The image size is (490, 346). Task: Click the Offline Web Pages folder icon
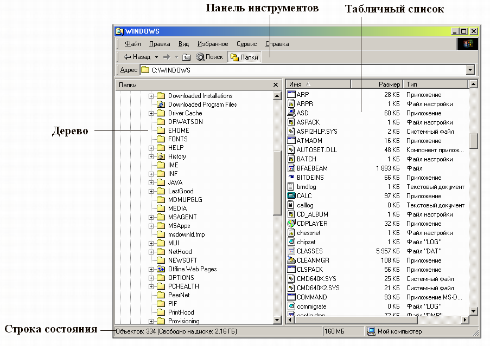[x=161, y=269]
